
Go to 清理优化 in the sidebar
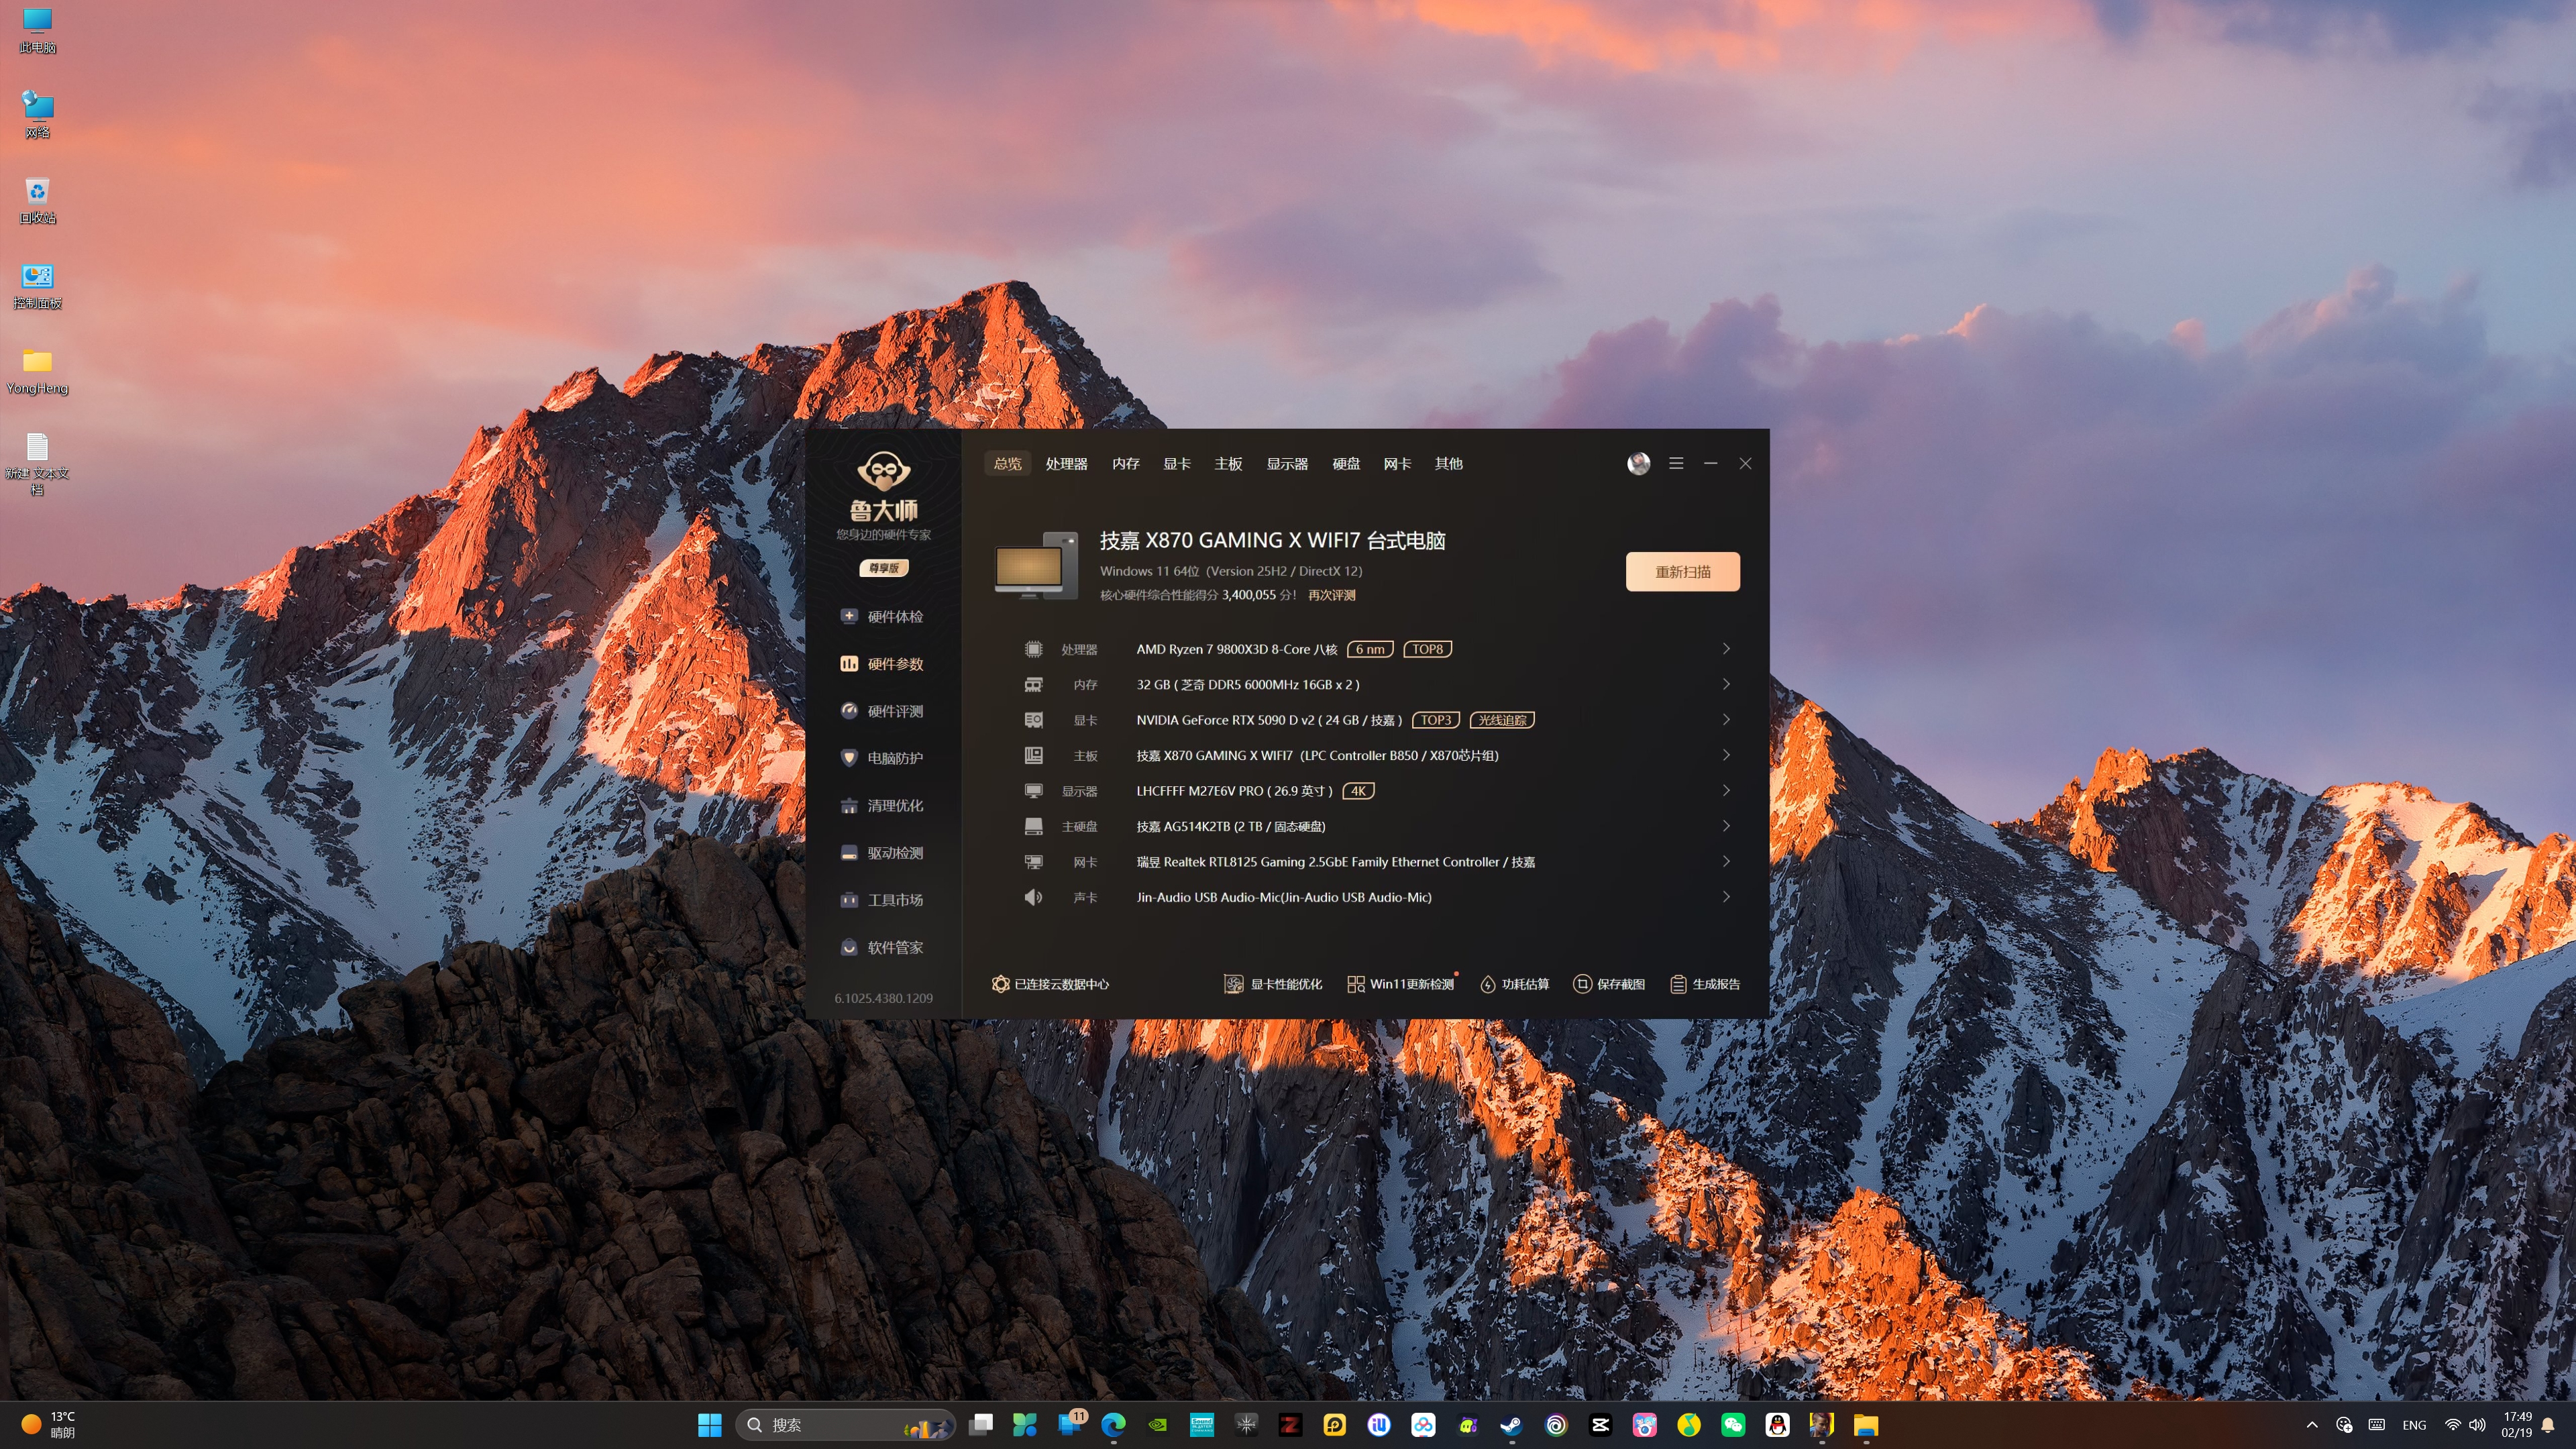tap(893, 806)
